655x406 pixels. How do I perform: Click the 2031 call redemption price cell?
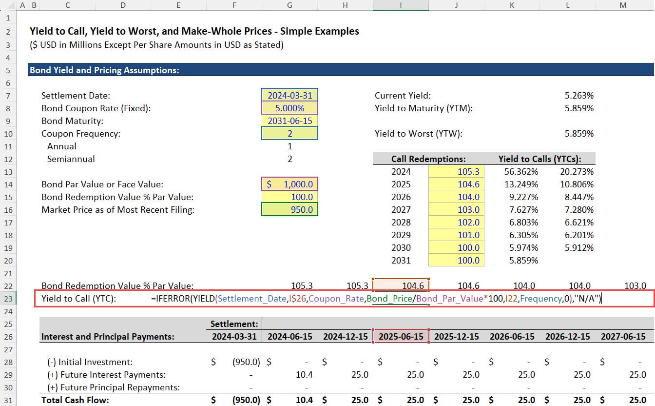click(x=456, y=261)
